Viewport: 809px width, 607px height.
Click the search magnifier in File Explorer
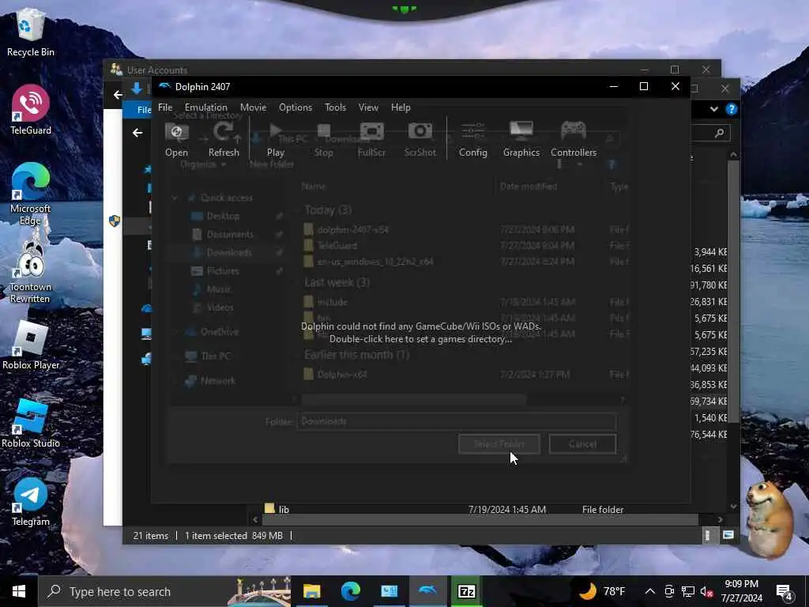719,133
